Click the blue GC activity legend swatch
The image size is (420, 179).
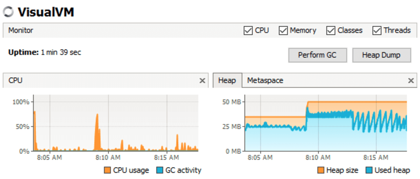(x=159, y=170)
